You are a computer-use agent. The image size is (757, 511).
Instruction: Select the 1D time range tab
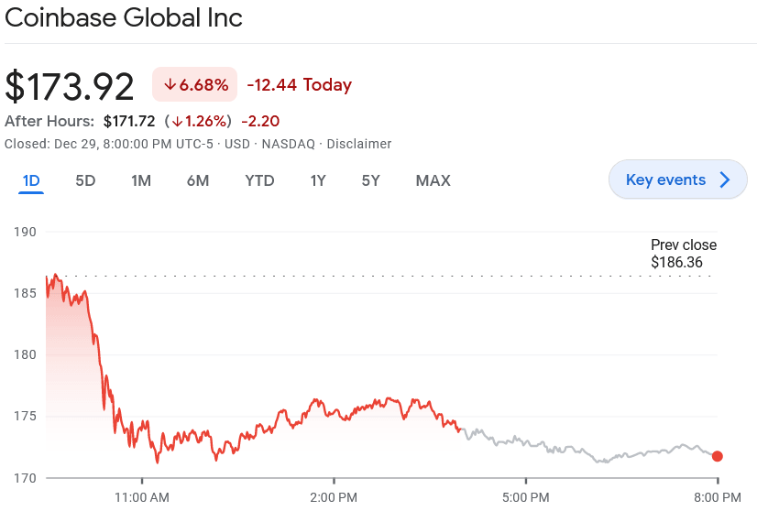[31, 180]
